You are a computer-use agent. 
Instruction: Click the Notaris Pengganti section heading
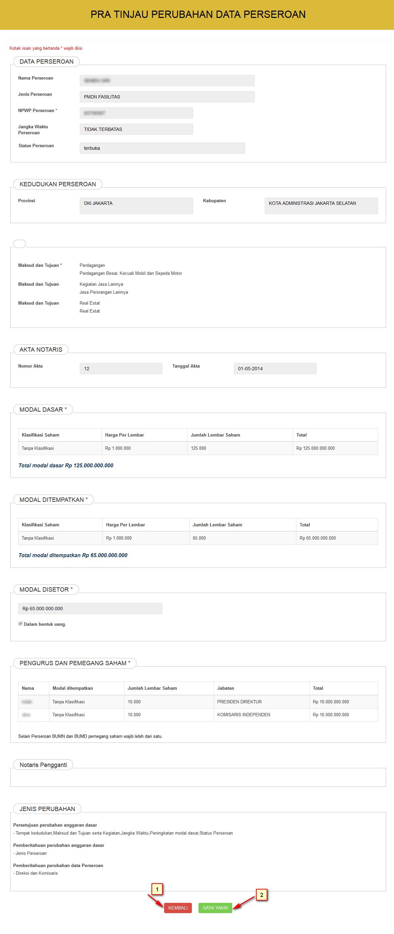click(x=43, y=765)
